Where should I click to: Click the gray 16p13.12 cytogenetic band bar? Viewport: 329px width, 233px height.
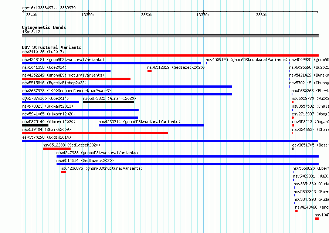[170, 36]
